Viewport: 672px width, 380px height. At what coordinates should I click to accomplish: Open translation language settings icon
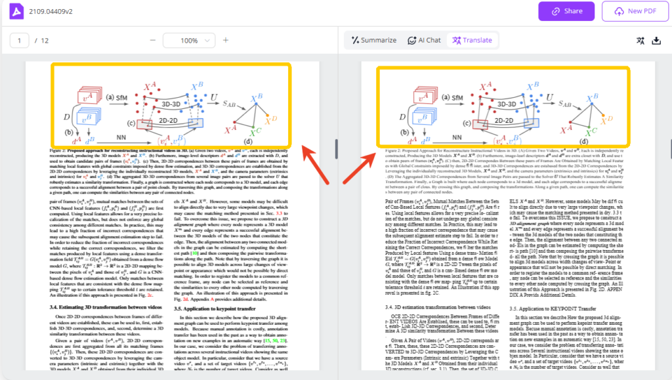[641, 40]
